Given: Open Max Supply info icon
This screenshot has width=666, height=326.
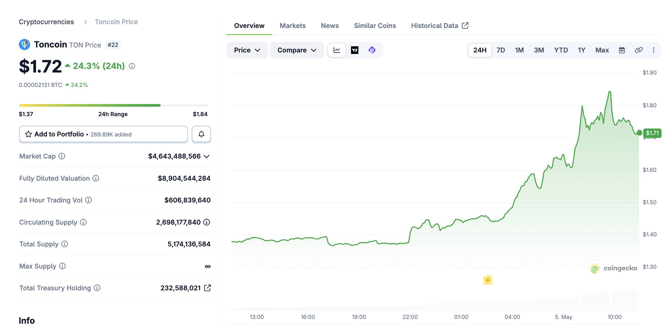Looking at the screenshot, I should (x=62, y=266).
